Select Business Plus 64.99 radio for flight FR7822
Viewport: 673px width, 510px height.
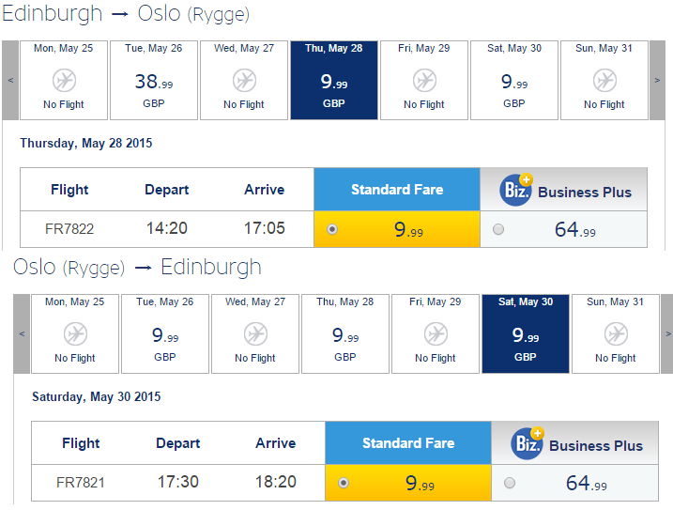click(498, 229)
